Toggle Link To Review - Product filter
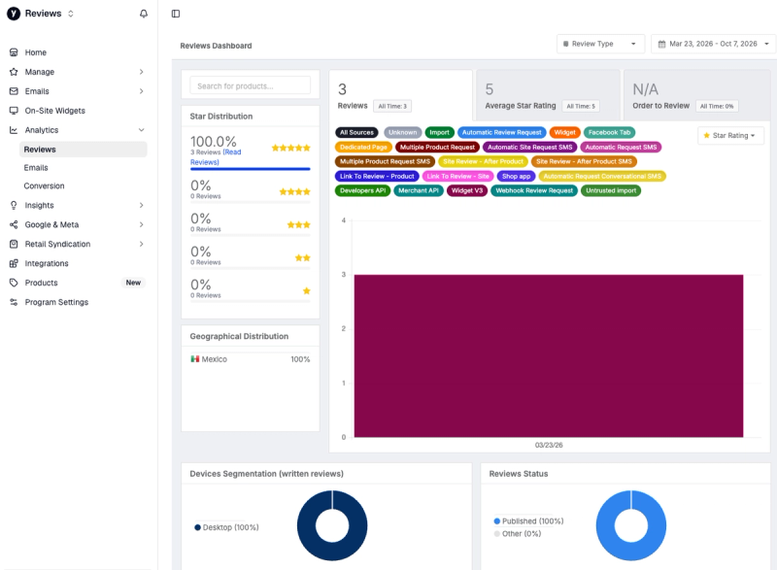Screen dimensions: 777x570 coord(377,177)
